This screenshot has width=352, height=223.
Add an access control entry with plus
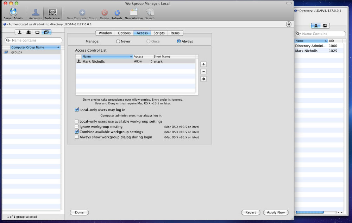pos(203,64)
